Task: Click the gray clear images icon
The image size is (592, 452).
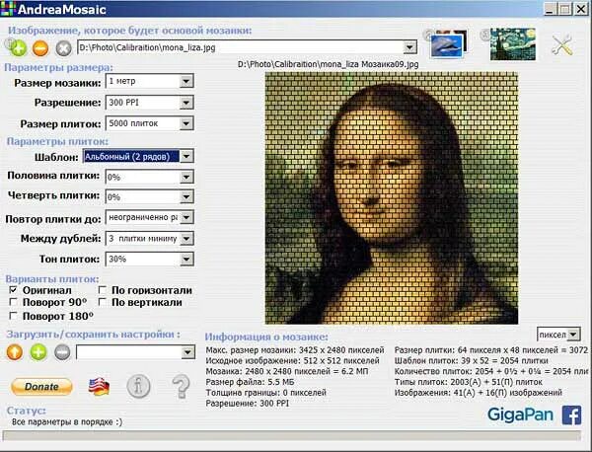Action: (63, 48)
